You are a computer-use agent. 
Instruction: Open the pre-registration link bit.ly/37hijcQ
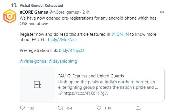pyautogui.click(x=72, y=50)
